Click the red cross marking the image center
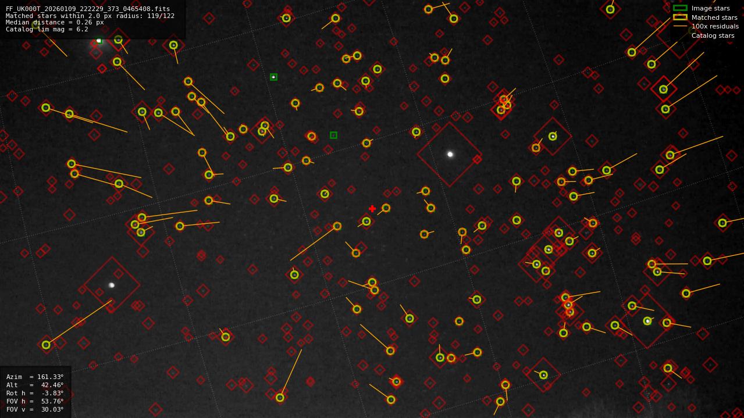This screenshot has height=418, width=744. [x=372, y=208]
